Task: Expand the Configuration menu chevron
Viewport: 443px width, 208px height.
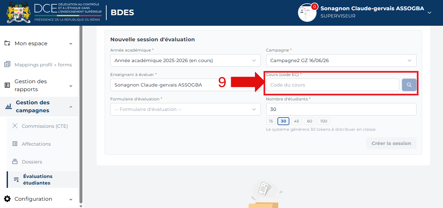Action: pos(71,199)
